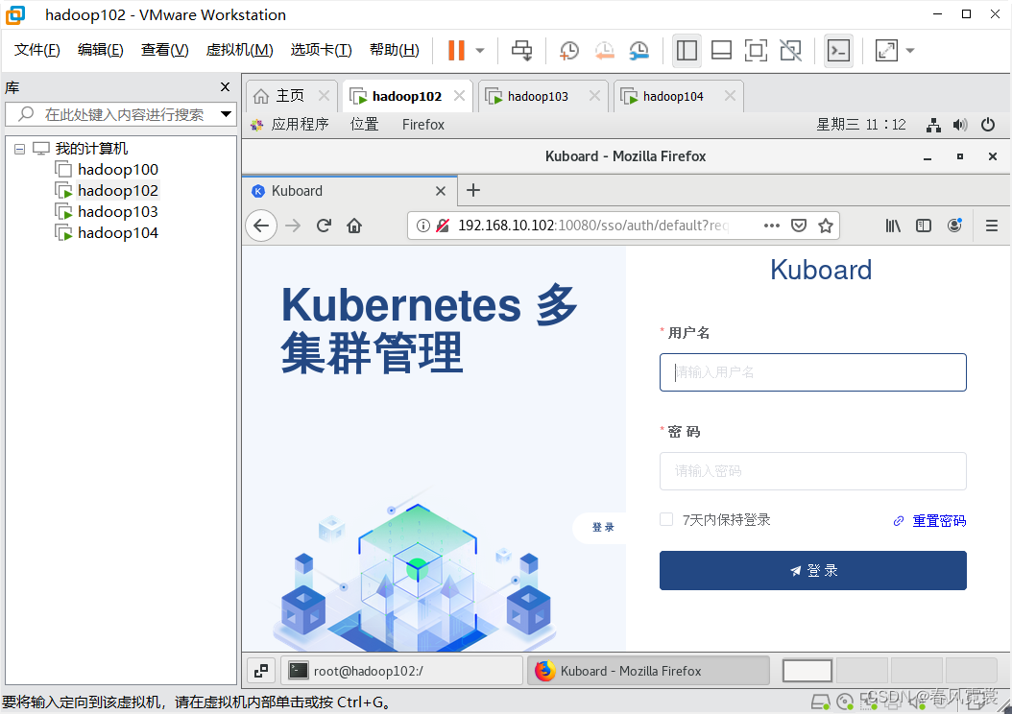Open the snapshot manager icon
Screen dimensions: 1012x714
(x=639, y=50)
